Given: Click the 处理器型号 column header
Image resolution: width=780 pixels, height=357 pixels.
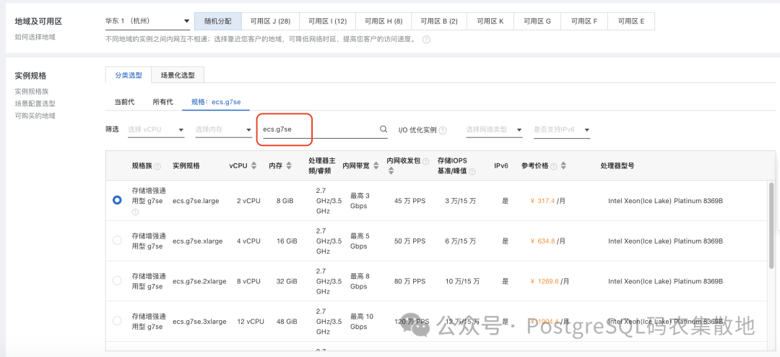Looking at the screenshot, I should [617, 165].
